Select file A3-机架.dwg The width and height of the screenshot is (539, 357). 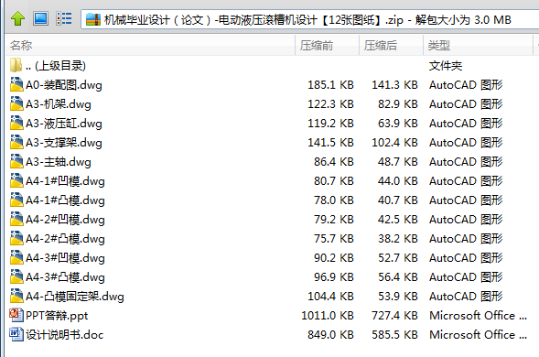coord(58,103)
